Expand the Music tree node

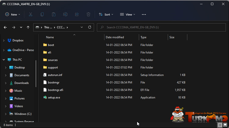pos(6,91)
